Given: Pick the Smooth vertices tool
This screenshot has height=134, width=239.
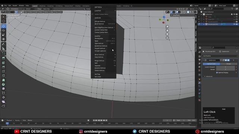Looking at the screenshot, I should tap(3, 89).
